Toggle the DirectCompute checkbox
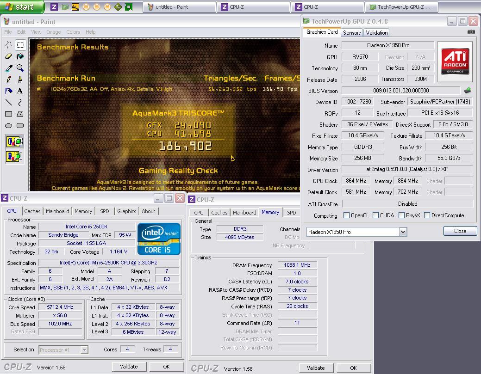481x374 pixels. [x=427, y=215]
